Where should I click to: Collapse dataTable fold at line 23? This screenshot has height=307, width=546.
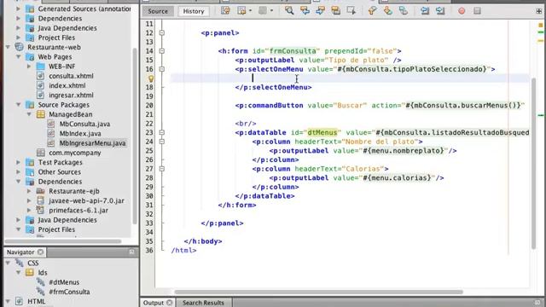coord(161,132)
